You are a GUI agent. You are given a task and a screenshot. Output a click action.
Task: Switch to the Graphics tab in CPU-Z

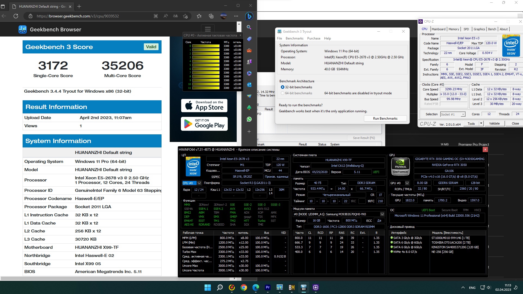[479, 29]
